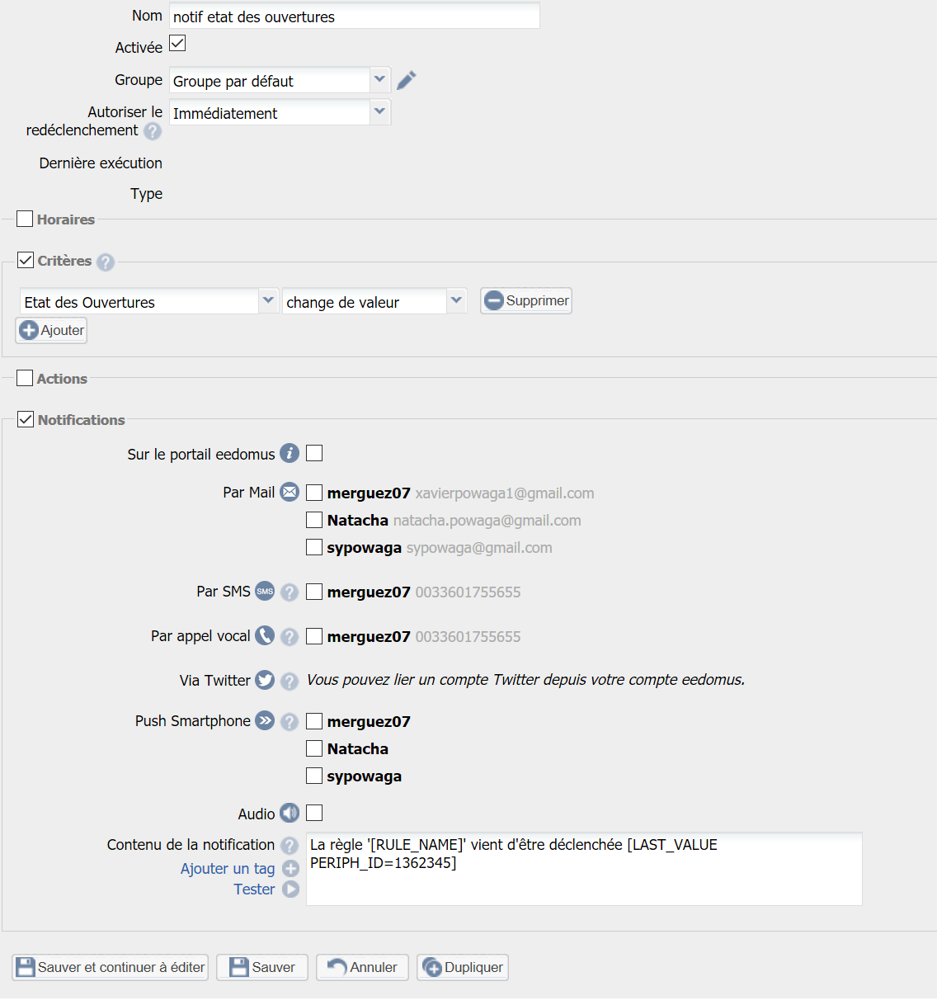
Task: Click the Par Mail envelope icon
Action: pyautogui.click(x=290, y=492)
